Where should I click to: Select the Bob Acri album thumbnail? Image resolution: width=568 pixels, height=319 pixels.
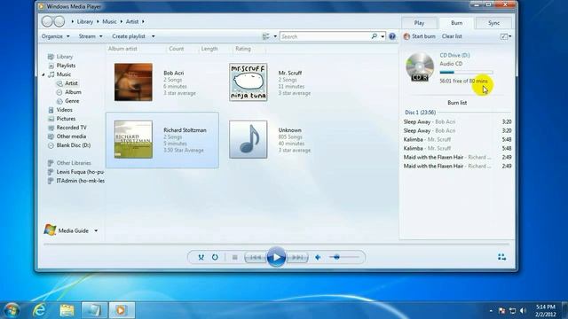coord(133,82)
